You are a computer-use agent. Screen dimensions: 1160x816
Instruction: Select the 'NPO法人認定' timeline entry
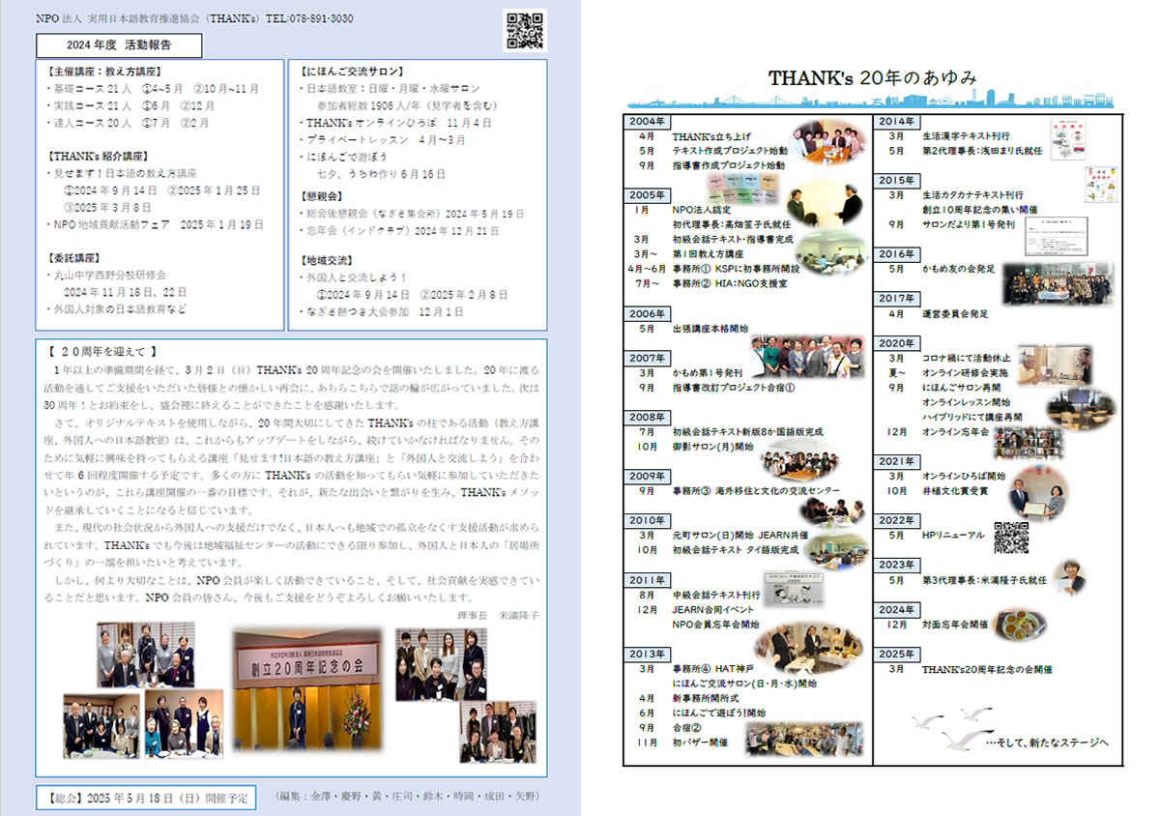(701, 210)
